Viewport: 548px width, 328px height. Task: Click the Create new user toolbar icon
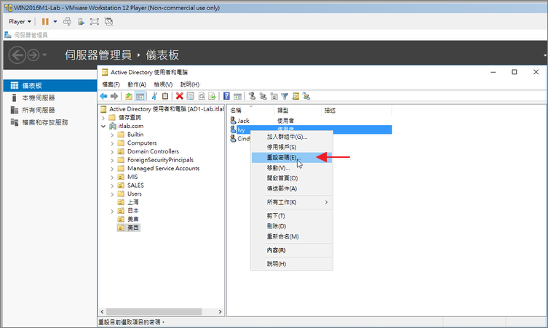(x=252, y=96)
